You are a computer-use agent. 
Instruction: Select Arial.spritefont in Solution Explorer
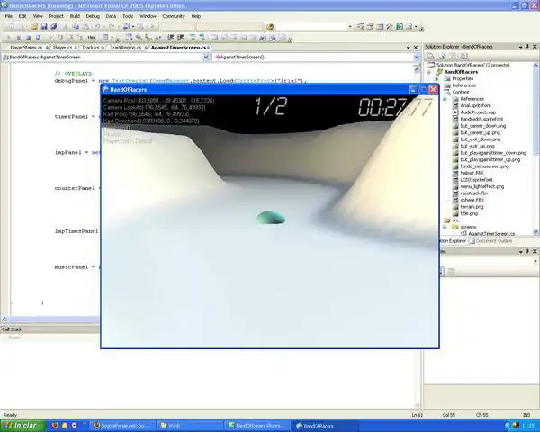475,106
